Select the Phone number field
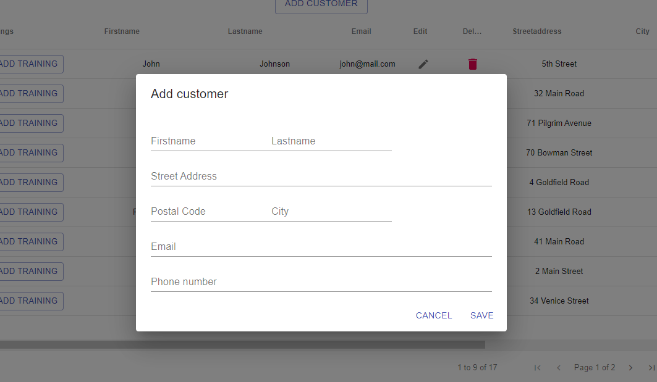657x382 pixels. point(321,282)
